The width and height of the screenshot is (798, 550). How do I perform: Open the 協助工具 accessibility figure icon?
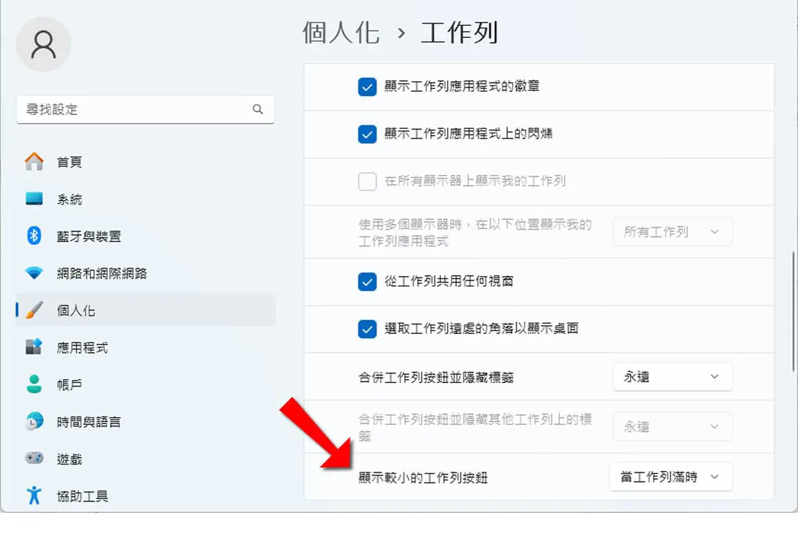point(34,495)
